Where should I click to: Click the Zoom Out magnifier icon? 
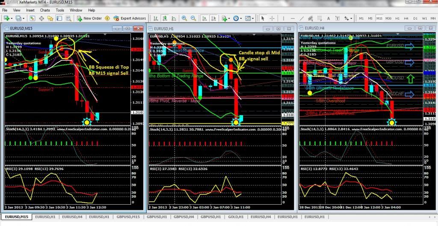coord(194,18)
